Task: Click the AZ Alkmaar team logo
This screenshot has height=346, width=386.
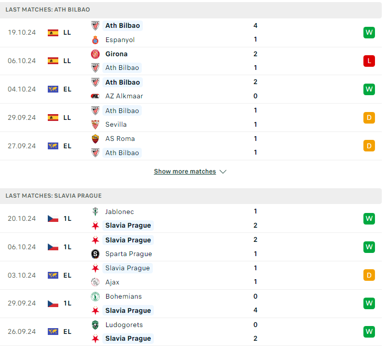Action: [x=95, y=96]
